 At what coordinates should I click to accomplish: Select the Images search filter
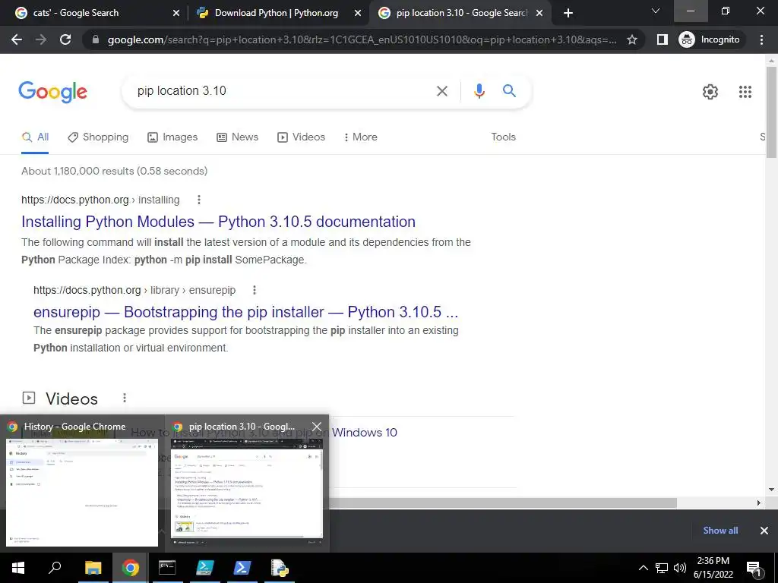coord(172,137)
